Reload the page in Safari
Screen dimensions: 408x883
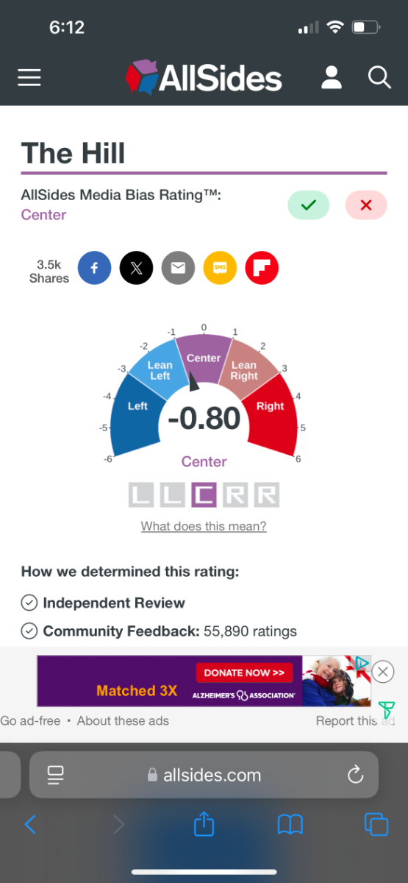(355, 774)
